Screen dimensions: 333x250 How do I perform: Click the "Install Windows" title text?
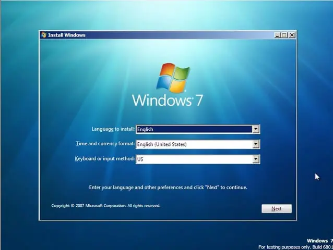click(x=67, y=35)
